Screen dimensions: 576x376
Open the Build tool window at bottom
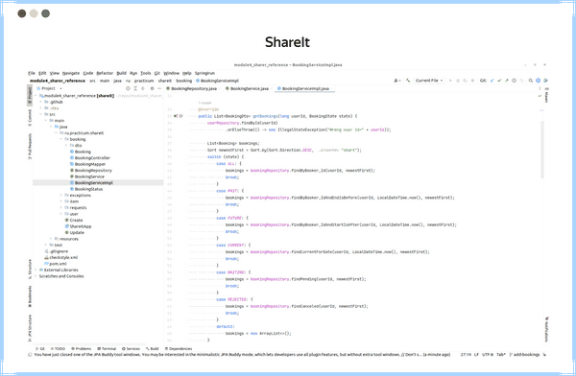click(152, 348)
